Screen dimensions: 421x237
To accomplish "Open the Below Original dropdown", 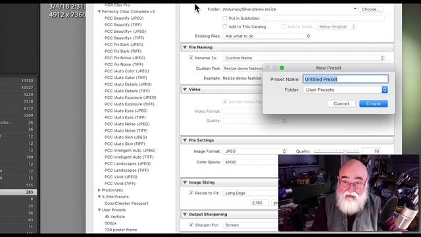I will coord(336,26).
